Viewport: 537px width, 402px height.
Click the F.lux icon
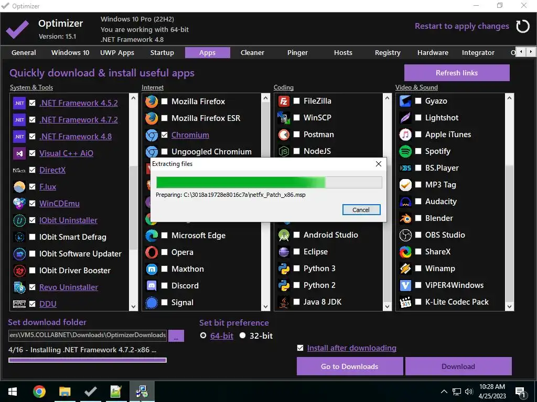(19, 187)
